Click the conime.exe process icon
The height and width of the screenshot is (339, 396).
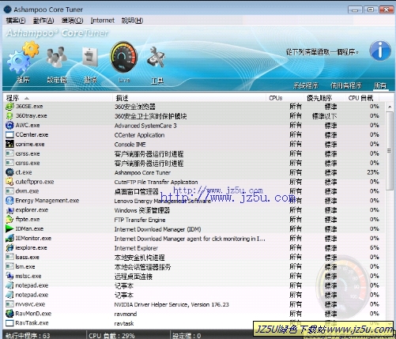(x=9, y=144)
